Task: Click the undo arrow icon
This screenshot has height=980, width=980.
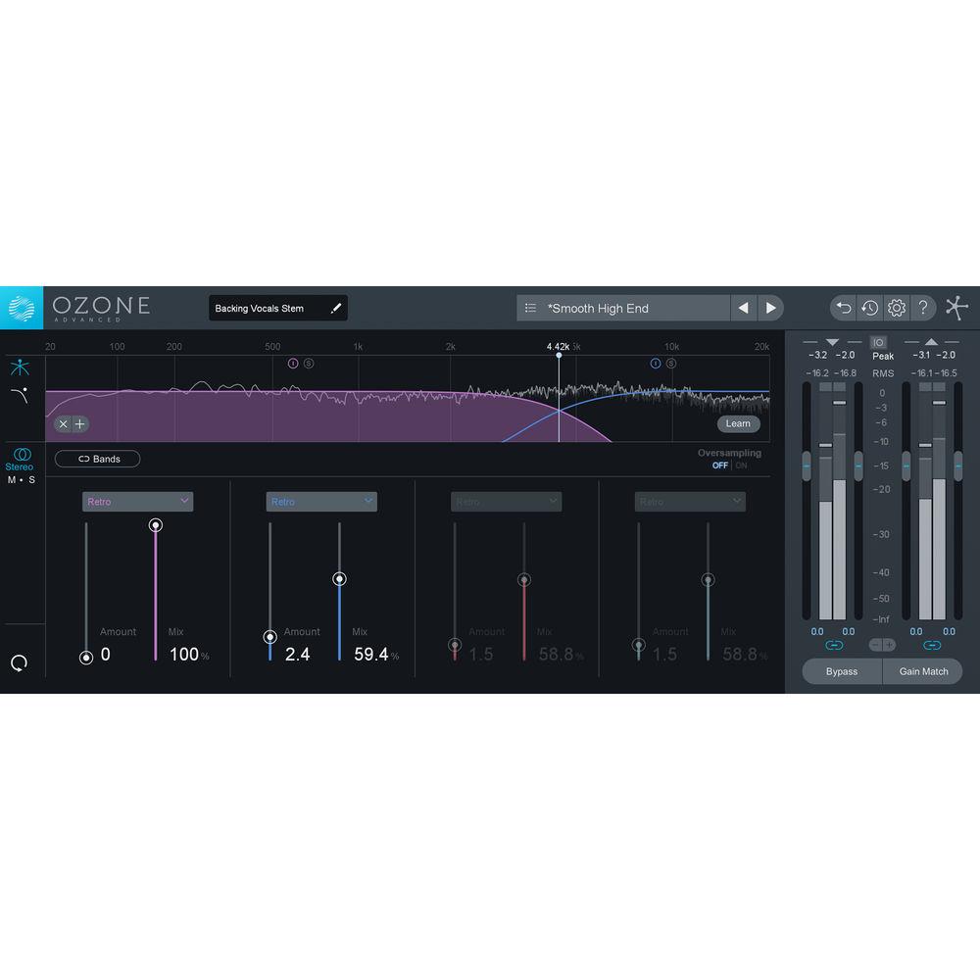Action: point(844,308)
